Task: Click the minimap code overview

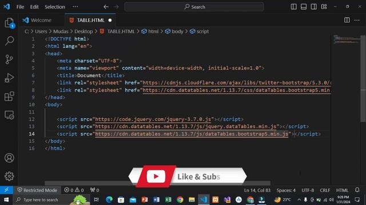Action: (347, 39)
